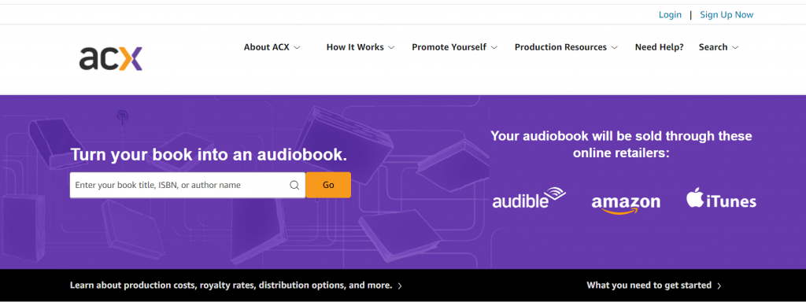Expand the Promote Yourself dropdown

[x=454, y=47]
